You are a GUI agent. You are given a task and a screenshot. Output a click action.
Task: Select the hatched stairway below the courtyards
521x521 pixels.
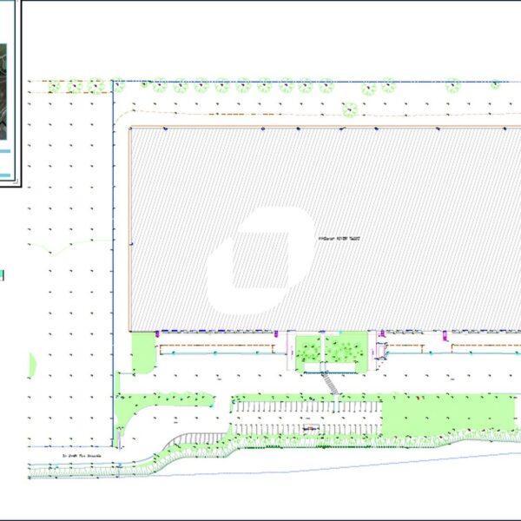click(331, 381)
